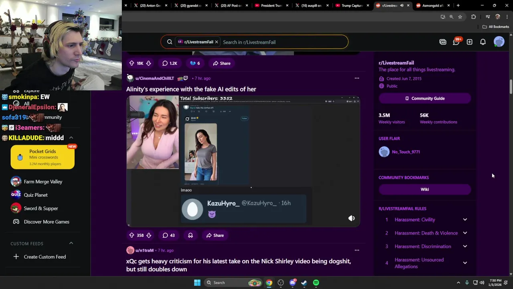Unmute the Alinity video clip
Screen dimensions: 513x289
tap(351, 218)
